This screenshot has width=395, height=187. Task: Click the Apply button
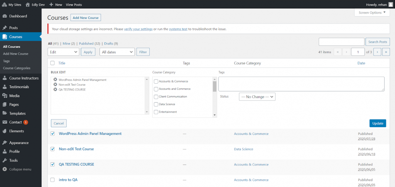coord(88,52)
